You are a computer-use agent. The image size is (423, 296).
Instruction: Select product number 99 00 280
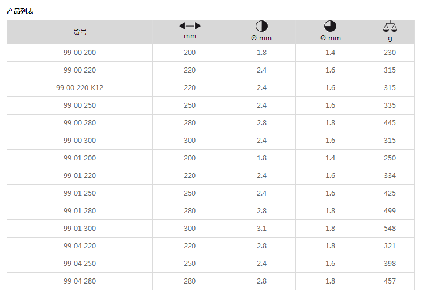click(79, 123)
